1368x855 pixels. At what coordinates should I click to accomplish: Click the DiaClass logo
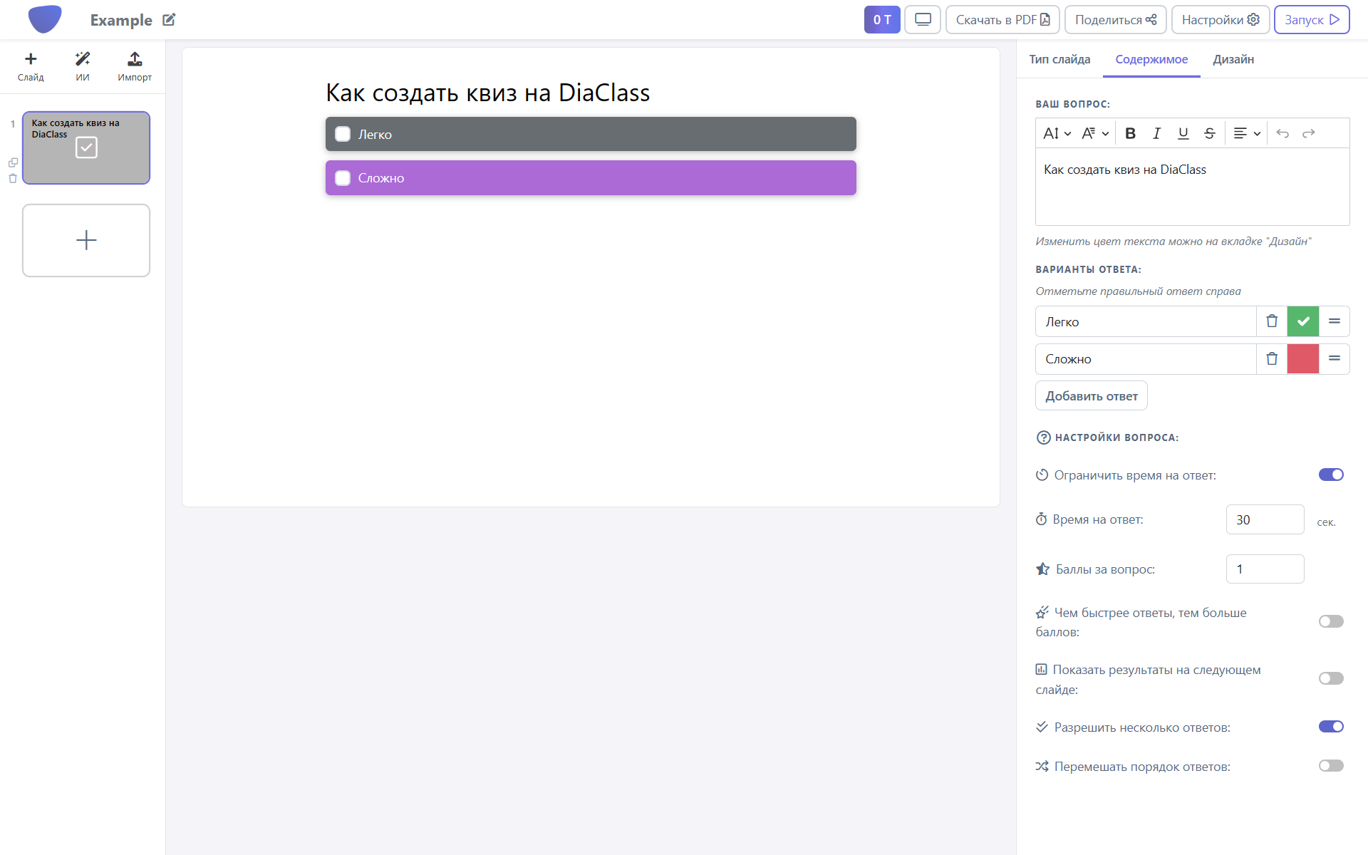(x=45, y=19)
